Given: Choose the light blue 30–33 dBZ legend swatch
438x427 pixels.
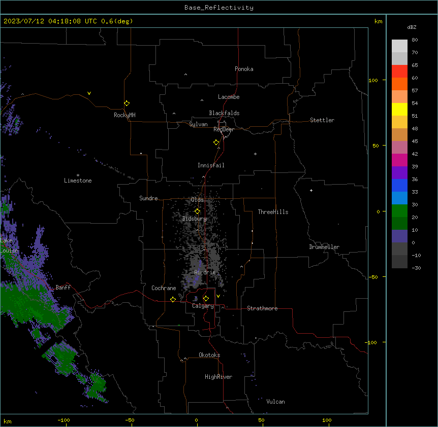Looking at the screenshot, I should tap(399, 198).
